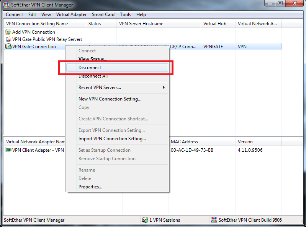Select Import VPN Connection Setting...
Image resolution: width=306 pixels, height=227 pixels.
click(x=117, y=139)
